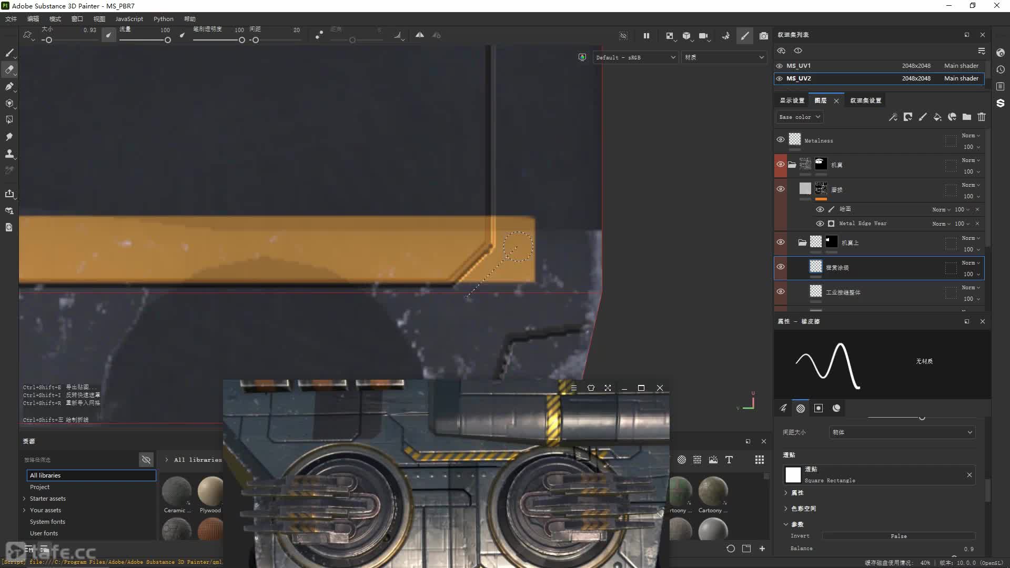This screenshot has width=1010, height=568.
Task: Open the log icon on the right dock
Action: coord(1001,86)
